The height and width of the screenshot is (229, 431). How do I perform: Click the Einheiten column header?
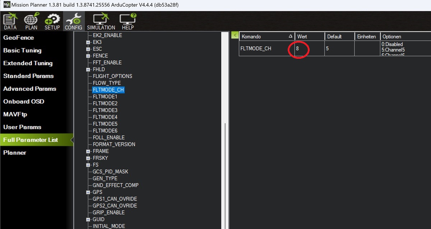pyautogui.click(x=367, y=37)
